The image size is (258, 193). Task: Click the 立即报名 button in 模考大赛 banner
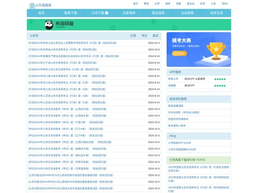click(180, 53)
